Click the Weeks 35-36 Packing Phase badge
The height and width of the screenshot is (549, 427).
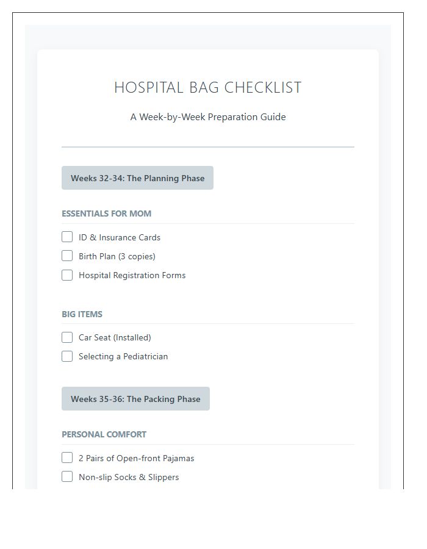click(x=135, y=398)
